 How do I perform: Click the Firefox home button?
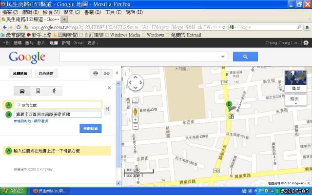307,27
